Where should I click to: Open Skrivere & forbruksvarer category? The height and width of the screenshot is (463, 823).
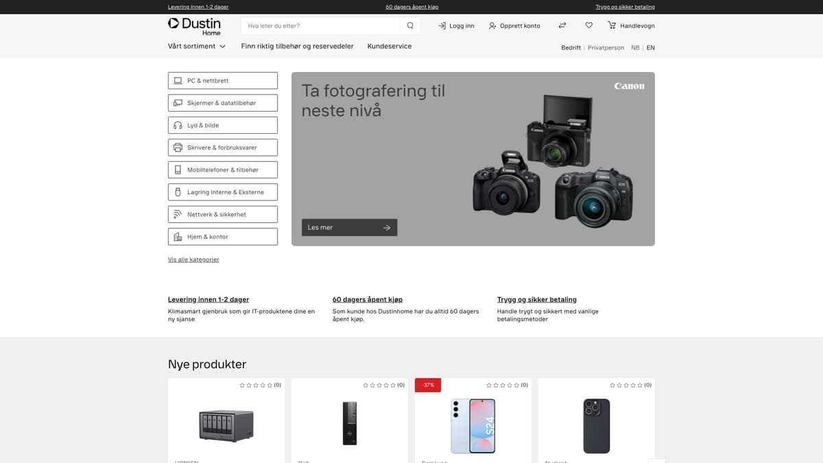223,147
